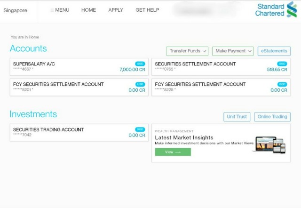Open the hamburger MENU icon
This screenshot has width=301, height=208.
tap(52, 10)
